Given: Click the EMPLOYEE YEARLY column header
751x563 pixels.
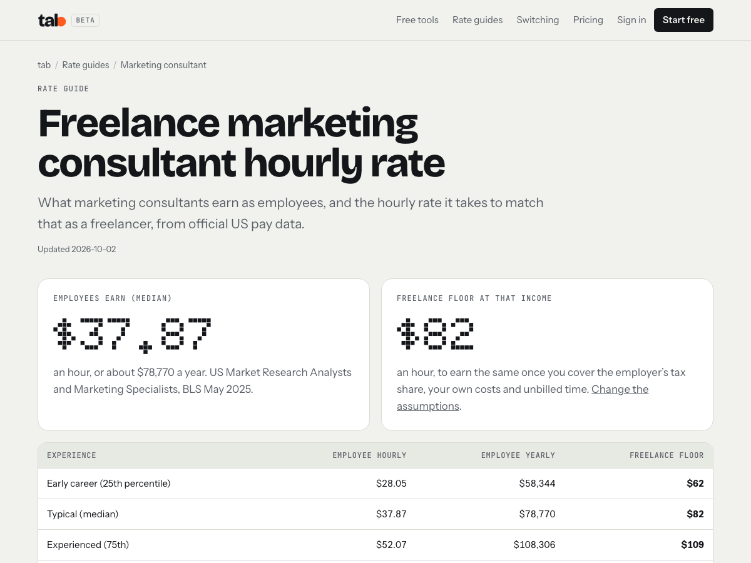Looking at the screenshot, I should (518, 455).
